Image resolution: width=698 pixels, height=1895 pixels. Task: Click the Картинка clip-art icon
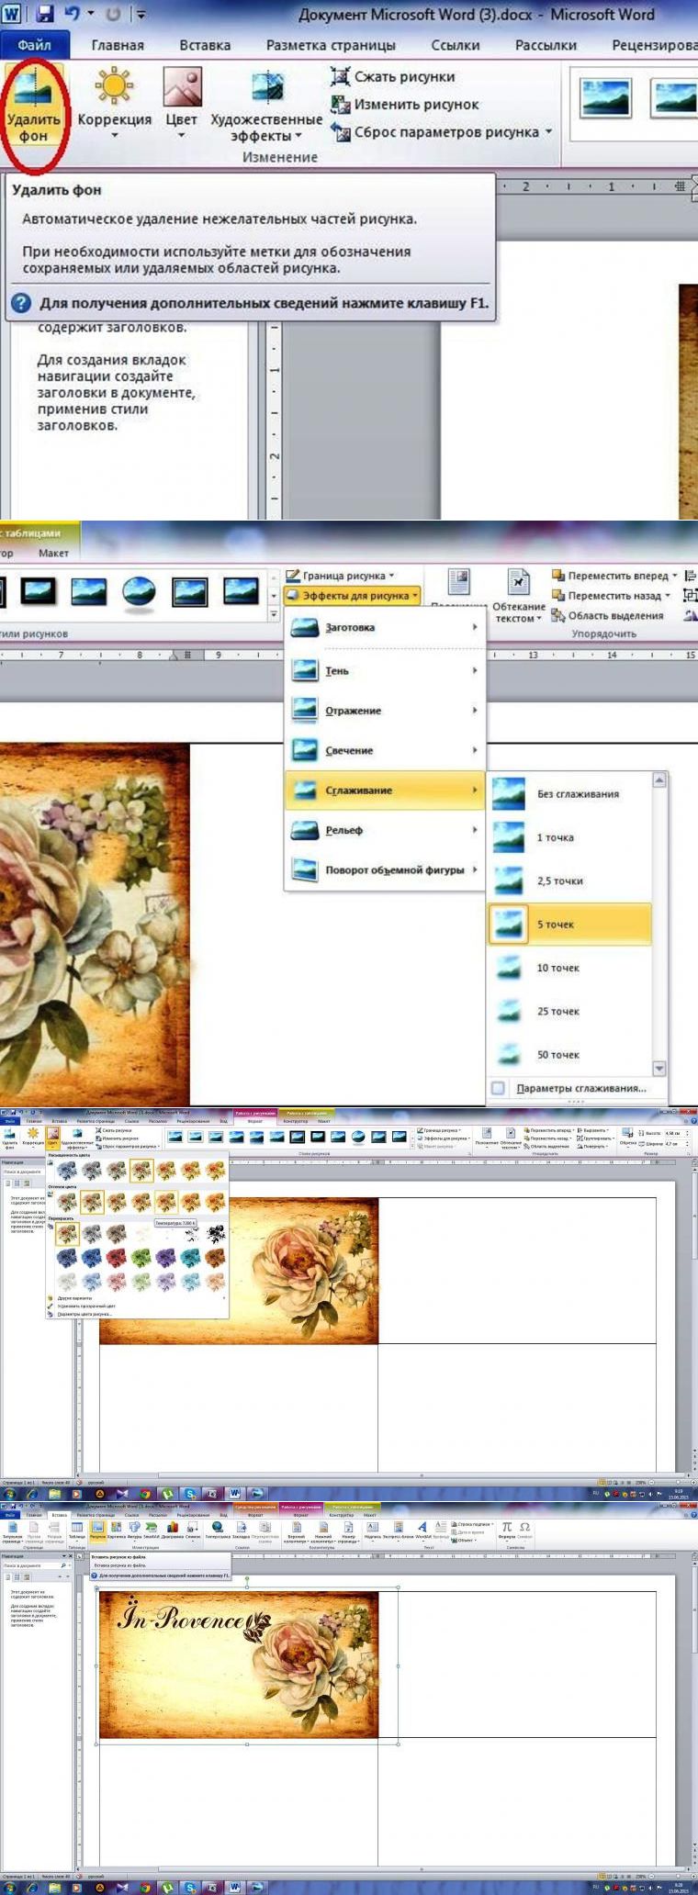coord(117,1531)
